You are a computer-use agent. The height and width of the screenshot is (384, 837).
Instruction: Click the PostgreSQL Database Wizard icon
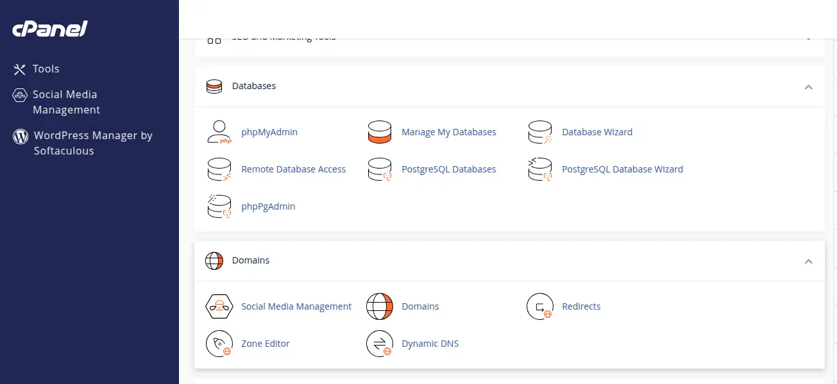(x=540, y=169)
